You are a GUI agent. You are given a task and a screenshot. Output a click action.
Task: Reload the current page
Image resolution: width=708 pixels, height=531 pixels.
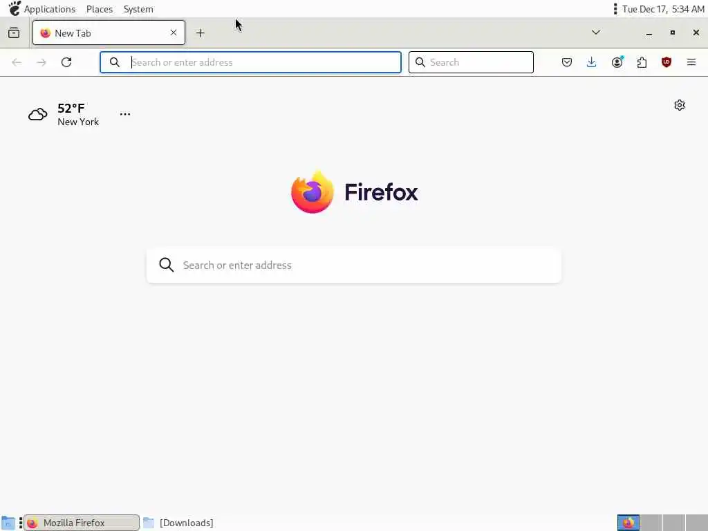[66, 62]
